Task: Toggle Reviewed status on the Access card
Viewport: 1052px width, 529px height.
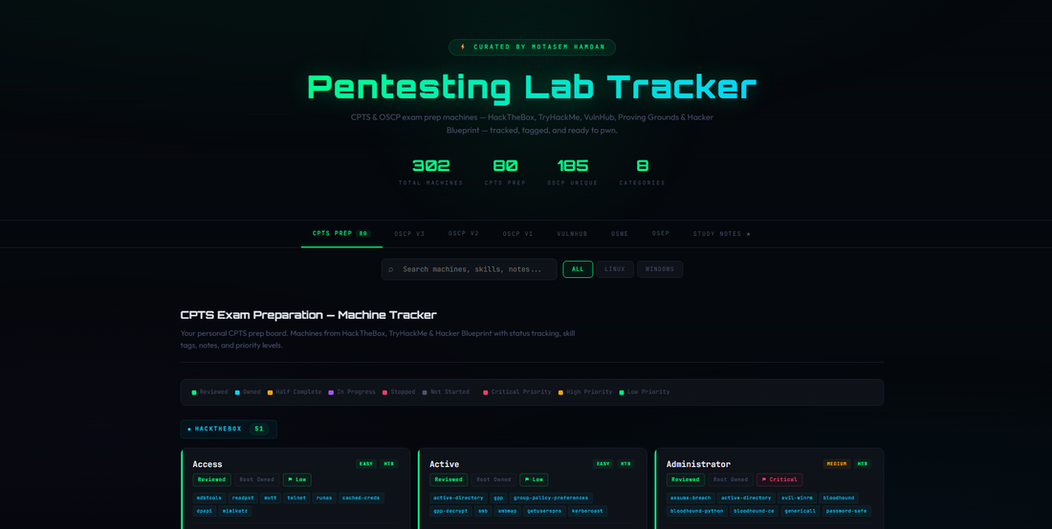Action: (212, 479)
